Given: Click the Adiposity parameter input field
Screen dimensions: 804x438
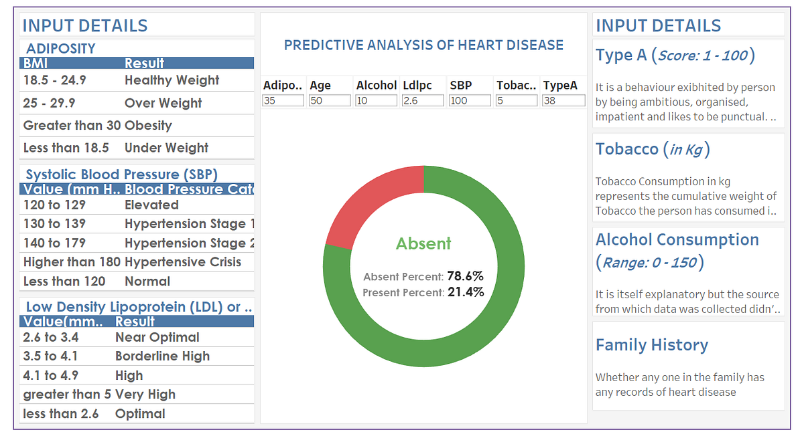Looking at the screenshot, I should (283, 100).
